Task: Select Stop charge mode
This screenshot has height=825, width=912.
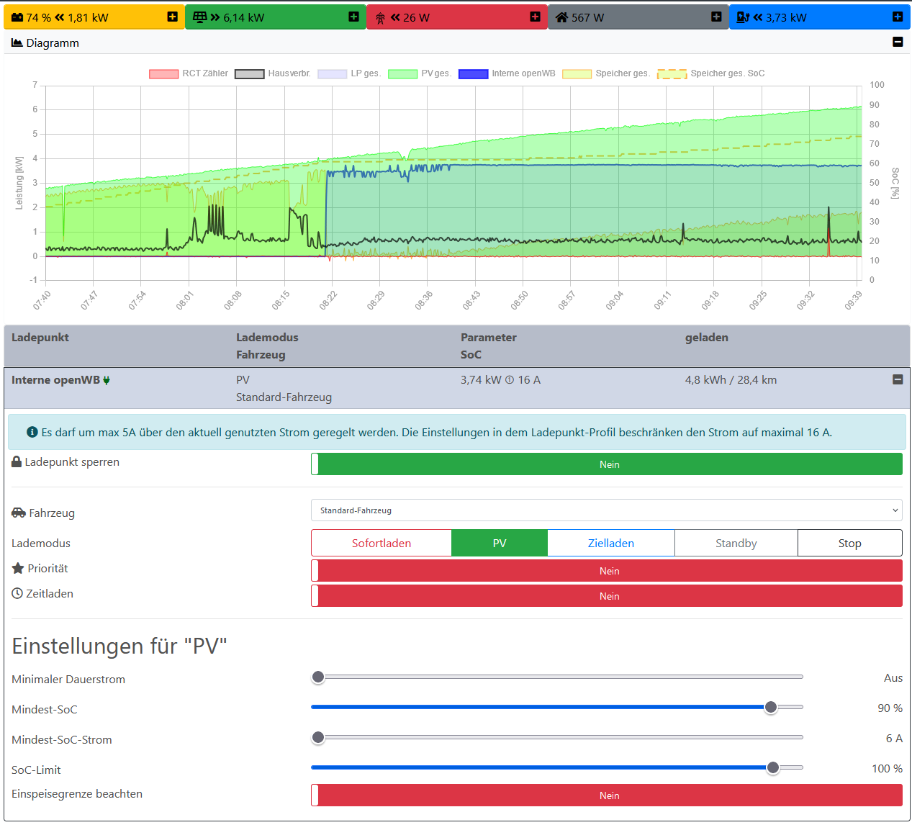Action: (849, 543)
